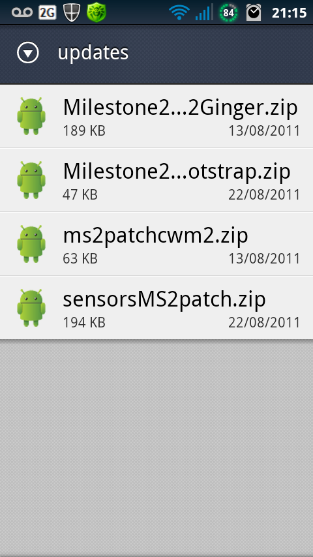This screenshot has height=557, width=313.
Task: Tap the shield security icon in status bar
Action: point(72,13)
